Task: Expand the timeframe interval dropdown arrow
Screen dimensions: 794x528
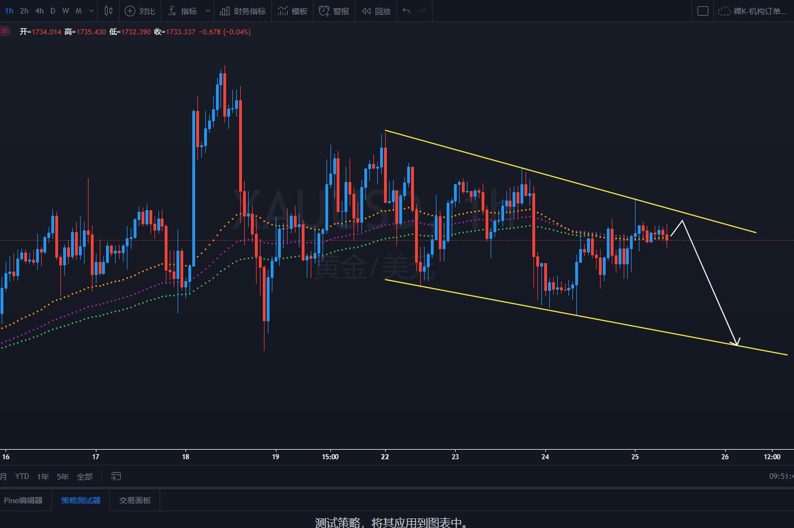Action: [x=91, y=11]
